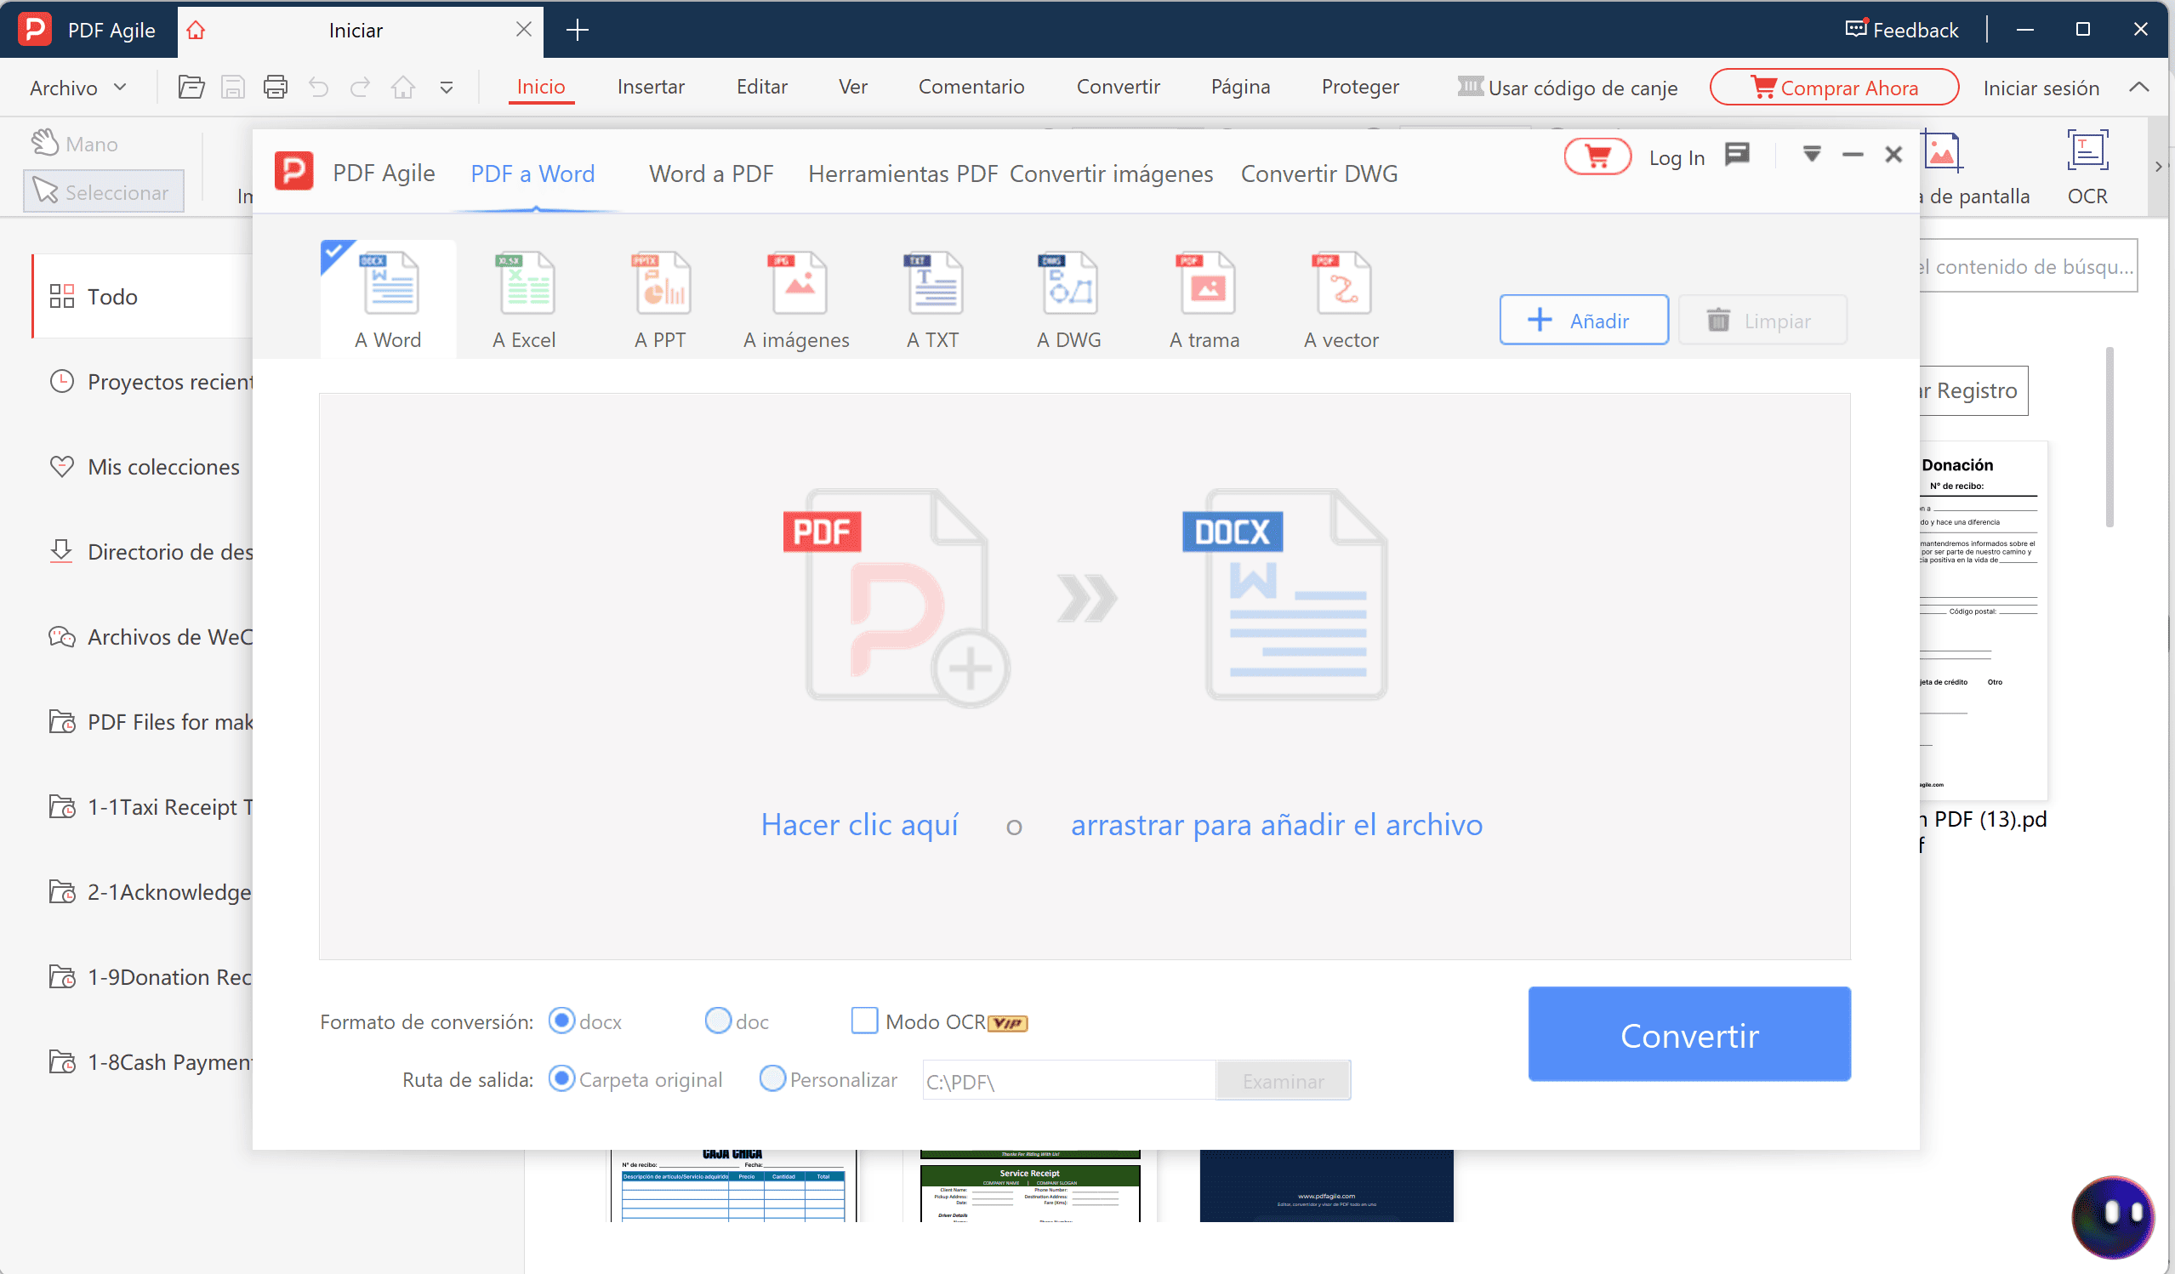Click the print icon in toolbar
The width and height of the screenshot is (2175, 1274).
tap(276, 88)
